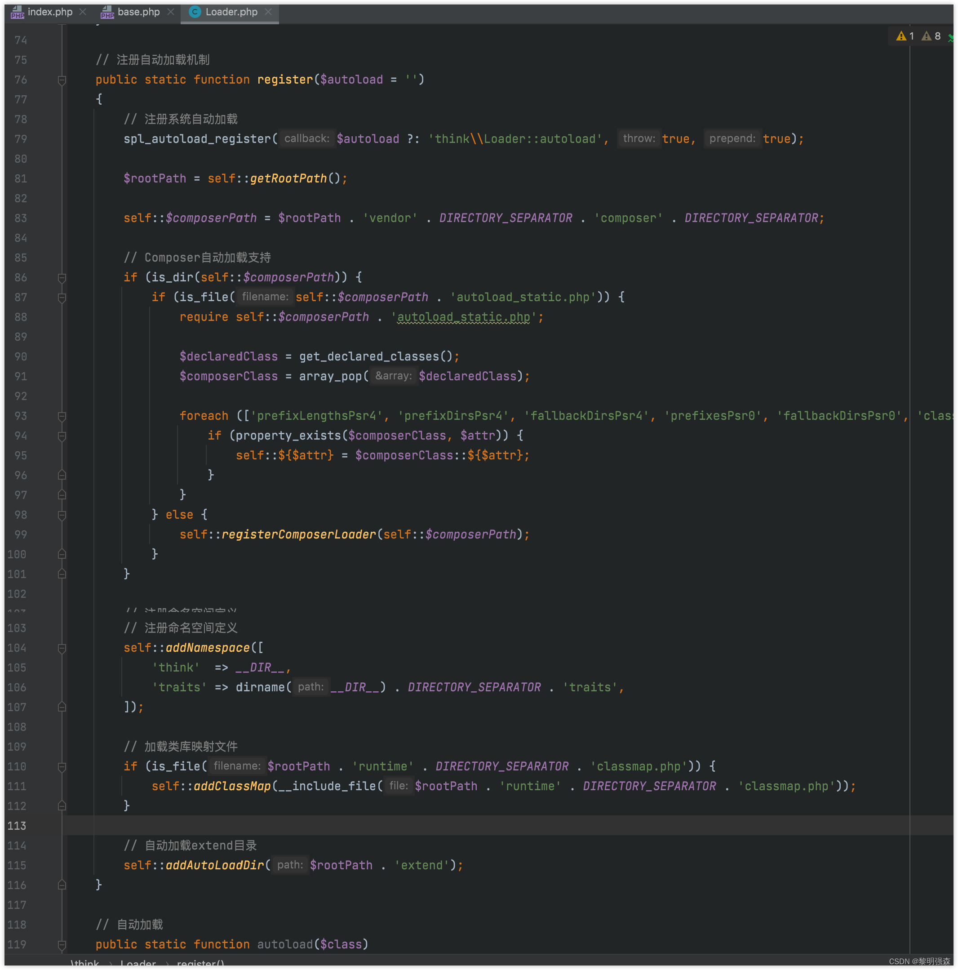Click get_declared_classes call on line 90
Screen dimensions: 958x970
tap(369, 356)
